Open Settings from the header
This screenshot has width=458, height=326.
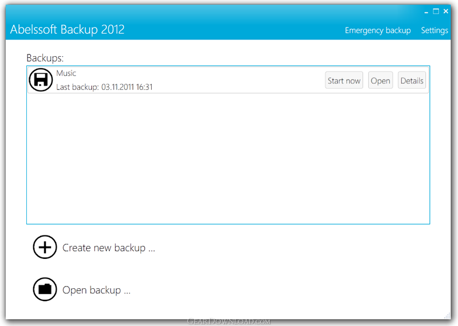[435, 30]
